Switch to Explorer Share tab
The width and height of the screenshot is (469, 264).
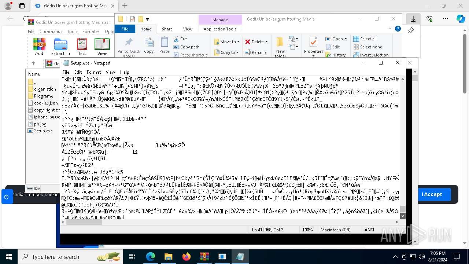167,29
